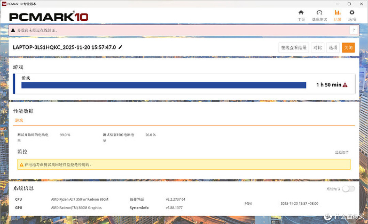This screenshot has height=224, width=368.
Task: Click the 2025-11-20 15:57 +08:00 time value
Action: [x=300, y=203]
